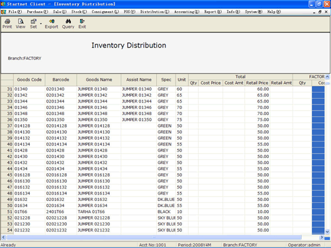Select assist name JUMPER 01348
Screen dimensions: 331x248
(139, 114)
